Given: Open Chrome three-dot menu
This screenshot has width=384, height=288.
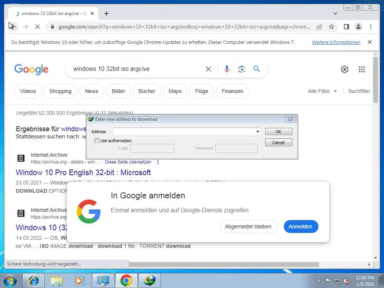Looking at the screenshot, I should pos(370,27).
